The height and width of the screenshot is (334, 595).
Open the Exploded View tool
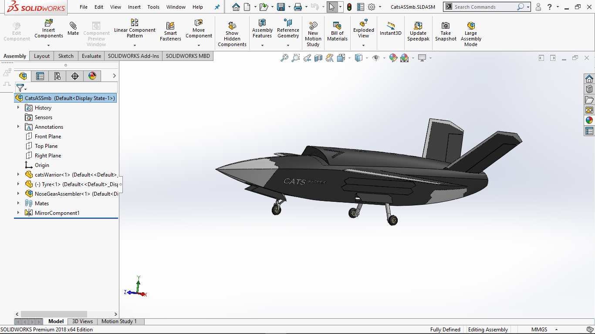click(363, 30)
